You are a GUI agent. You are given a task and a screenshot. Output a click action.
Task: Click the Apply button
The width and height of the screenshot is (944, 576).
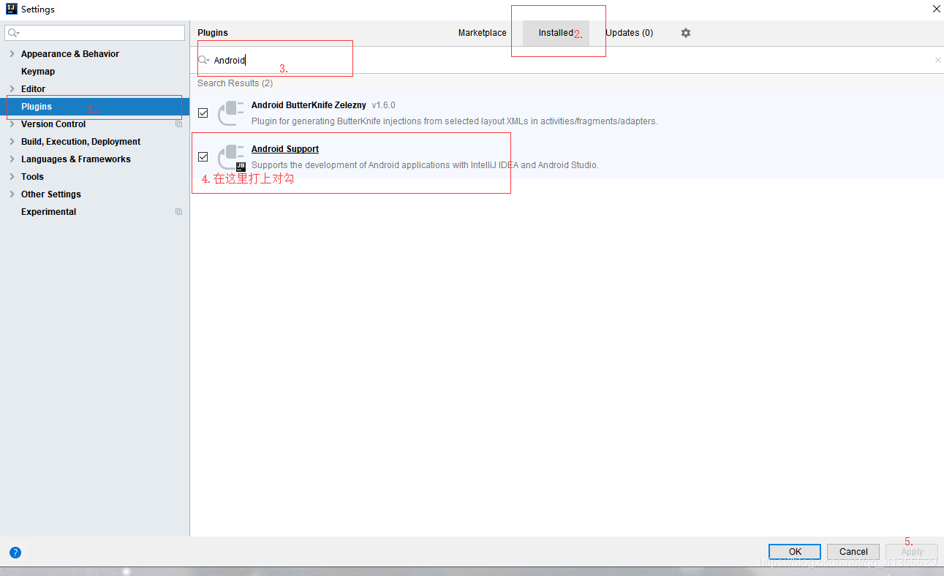(912, 552)
